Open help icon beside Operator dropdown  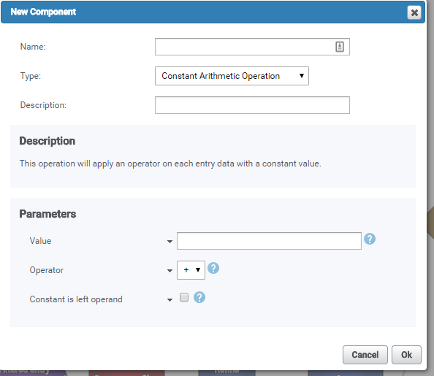coord(213,268)
